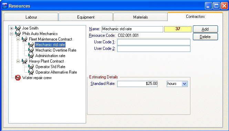Click the Standard Rate label
Screen dimensions: 229x131
pyautogui.click(x=103, y=84)
